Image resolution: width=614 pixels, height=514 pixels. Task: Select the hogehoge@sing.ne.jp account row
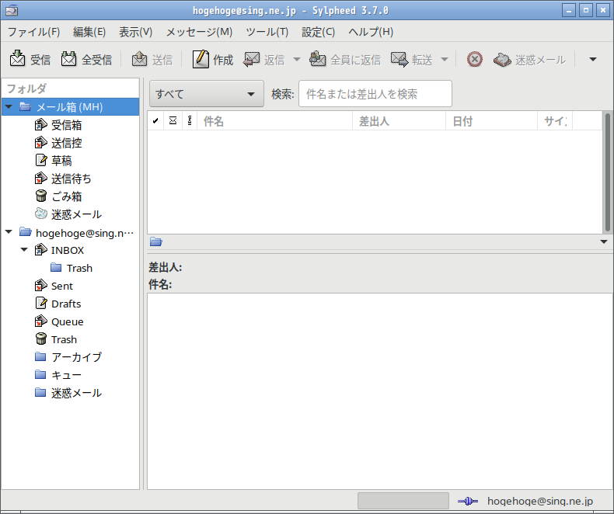[x=71, y=232]
